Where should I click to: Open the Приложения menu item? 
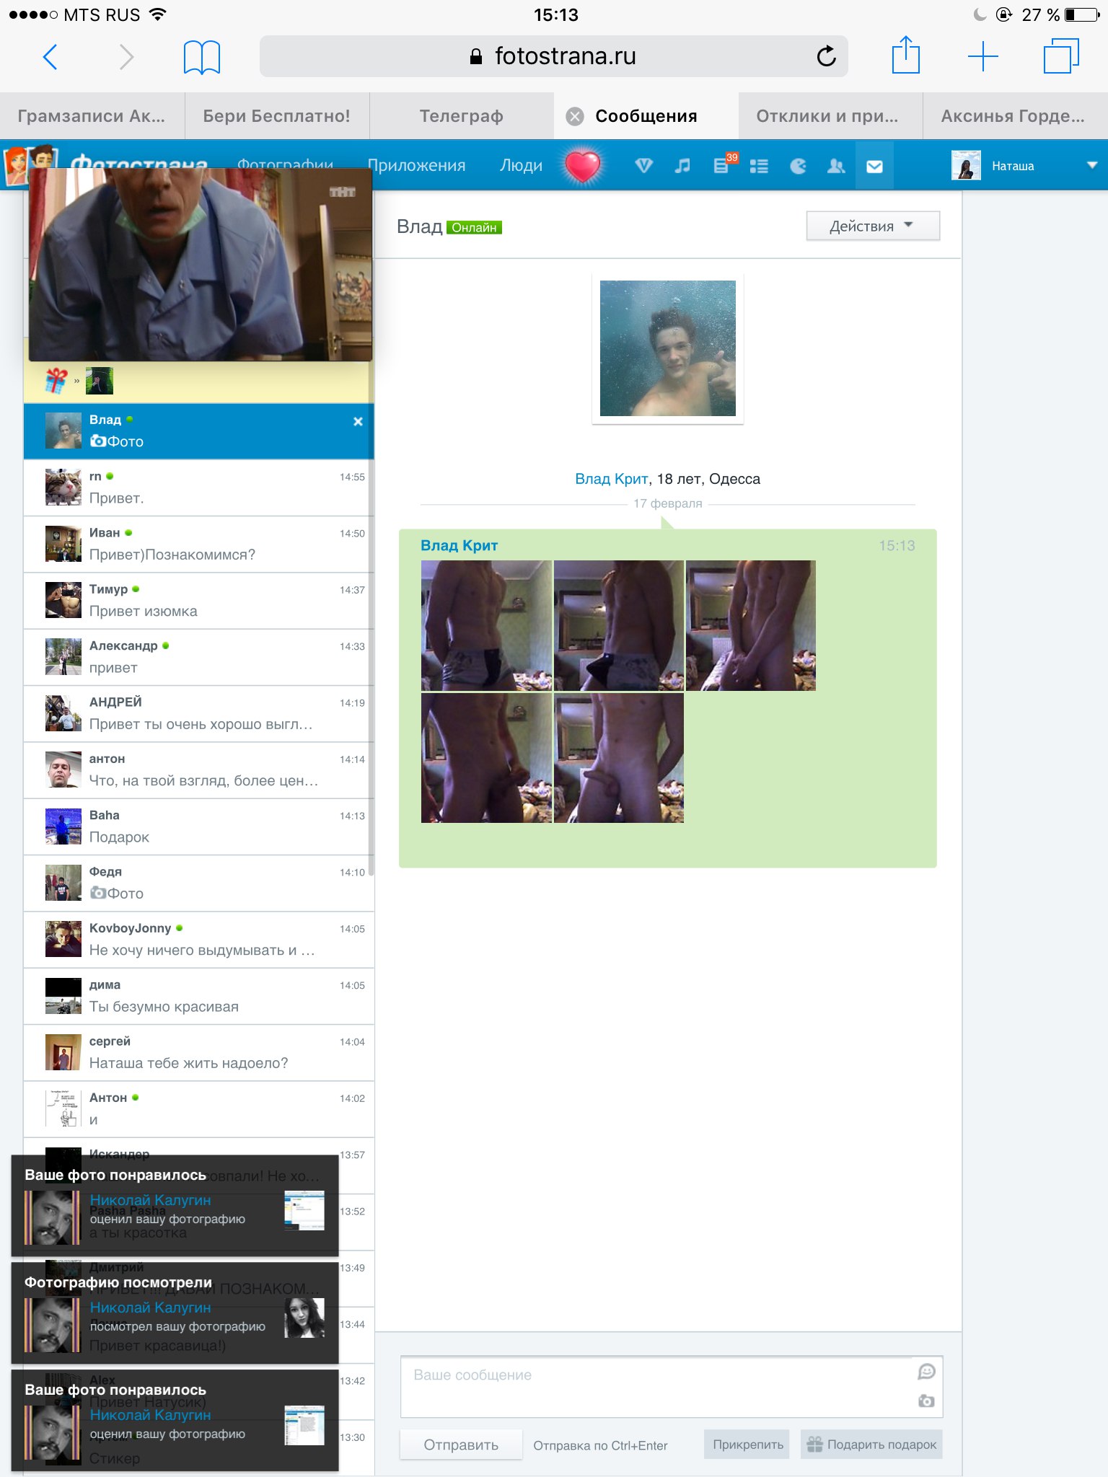417,166
